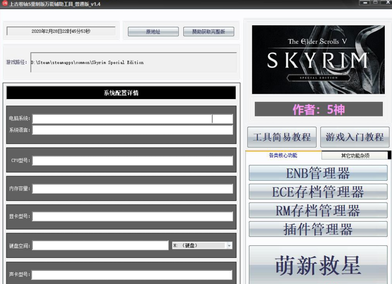The width and height of the screenshot is (392, 284).
Task: Click the 原地址 button
Action: tap(153, 32)
